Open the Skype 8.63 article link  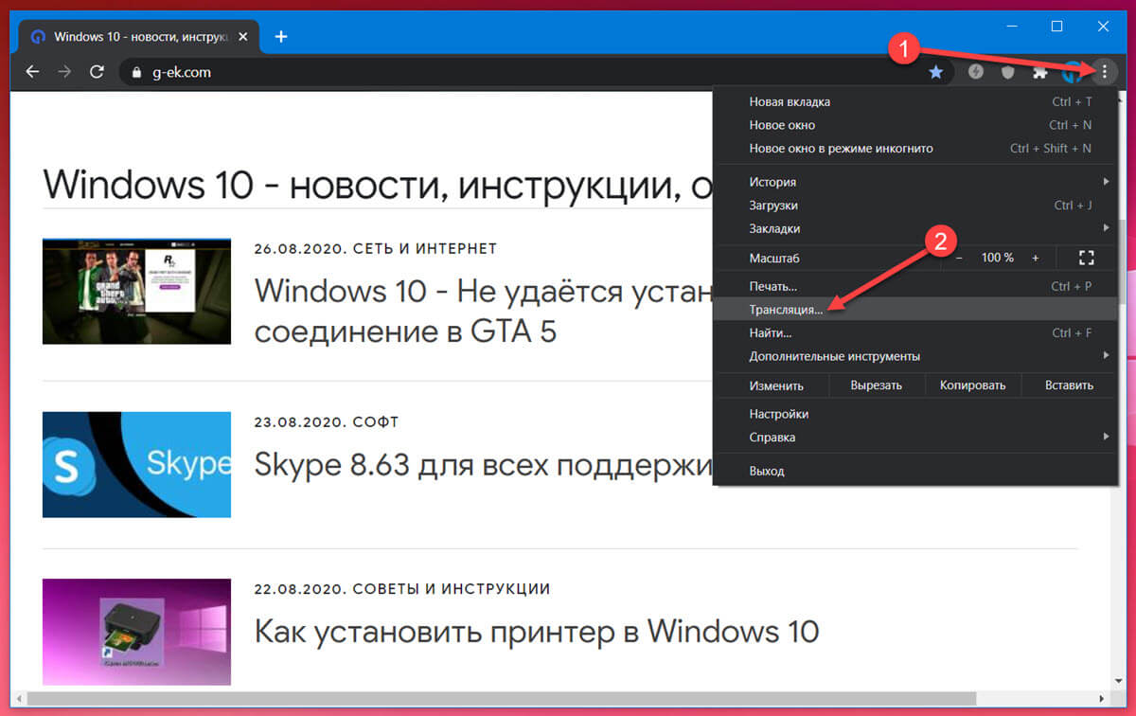click(x=483, y=465)
